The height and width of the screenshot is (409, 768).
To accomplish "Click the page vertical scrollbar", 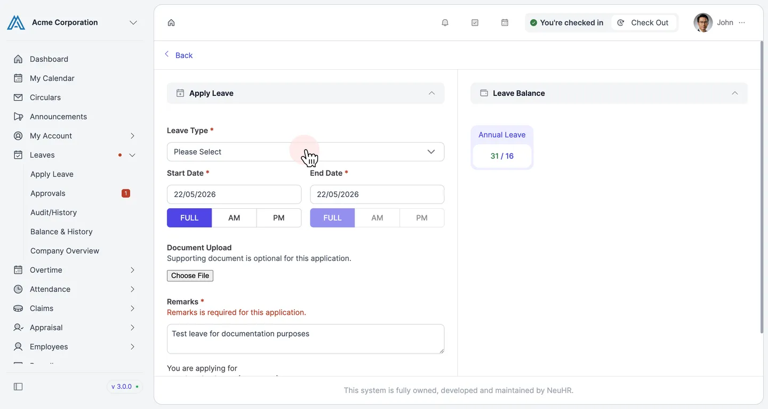I will tap(761, 187).
